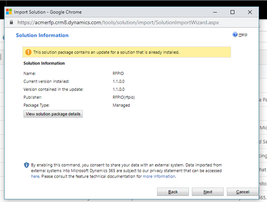Image resolution: width=267 pixels, height=202 pixels.
Task: Click View solution package details button
Action: (x=53, y=114)
